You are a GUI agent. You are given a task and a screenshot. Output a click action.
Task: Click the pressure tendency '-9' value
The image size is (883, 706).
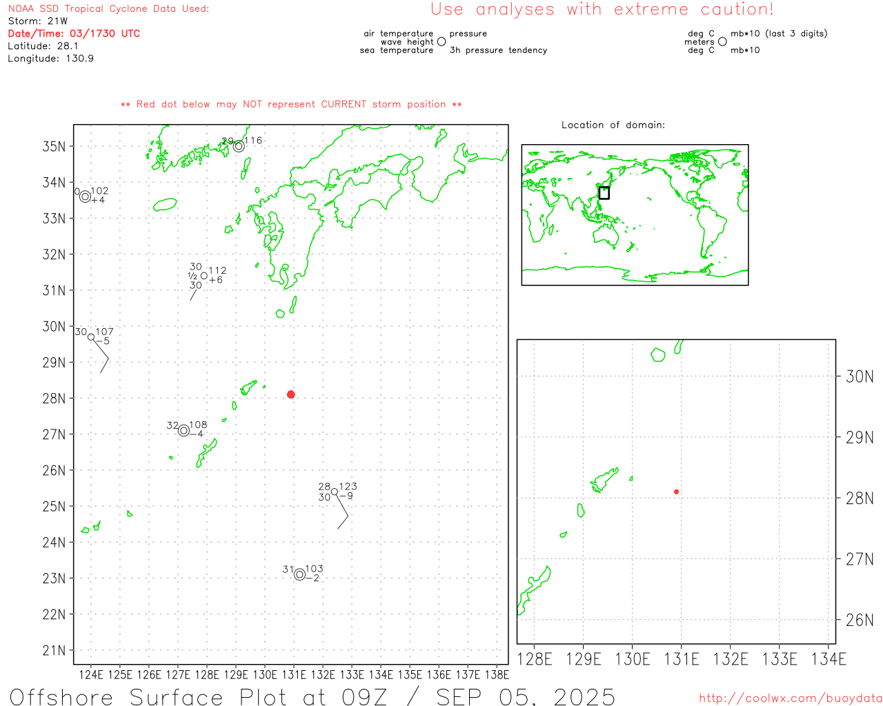tap(346, 496)
